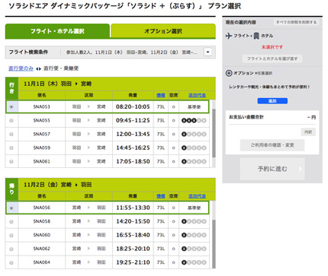Click the 直行便のみ link
The image size is (328, 276).
[21, 68]
